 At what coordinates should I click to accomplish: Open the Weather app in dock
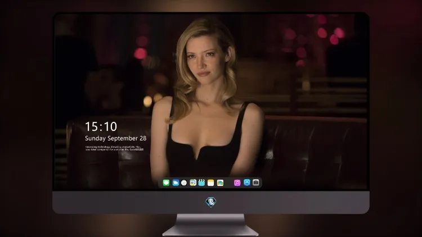[x=176, y=183]
